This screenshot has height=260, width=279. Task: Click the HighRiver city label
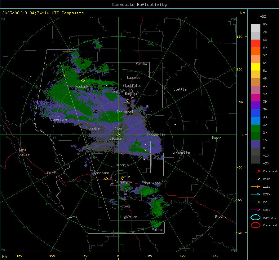(129, 217)
